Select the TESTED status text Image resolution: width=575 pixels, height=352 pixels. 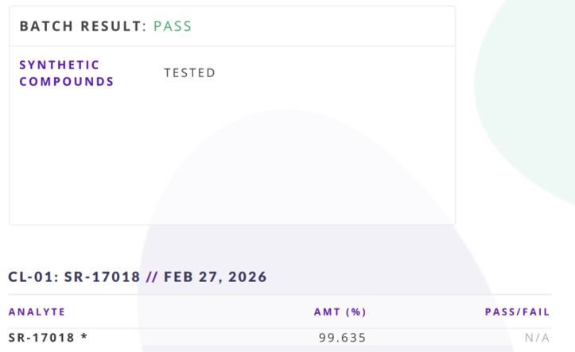(189, 73)
